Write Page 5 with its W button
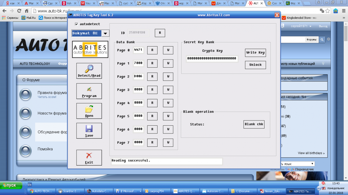The image size is (348, 195). [x=168, y=116]
